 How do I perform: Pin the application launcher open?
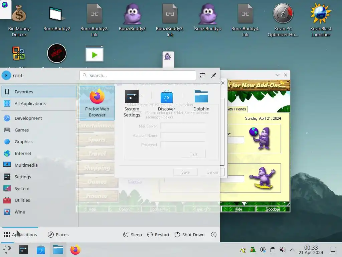[x=214, y=75]
